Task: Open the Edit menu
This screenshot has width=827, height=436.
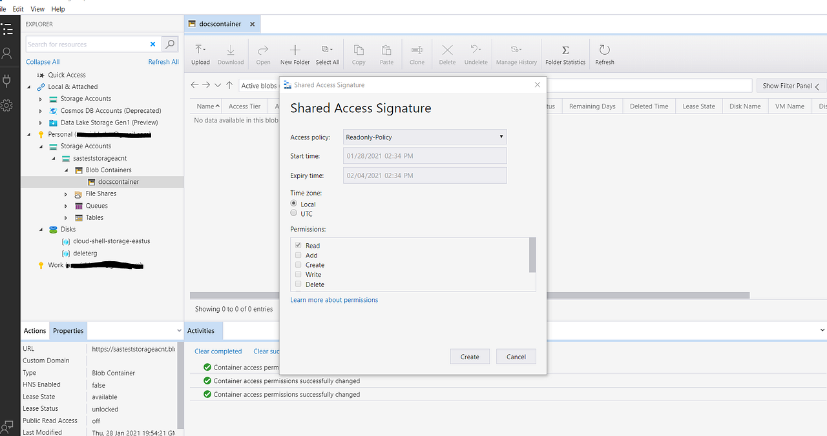Action: (17, 8)
